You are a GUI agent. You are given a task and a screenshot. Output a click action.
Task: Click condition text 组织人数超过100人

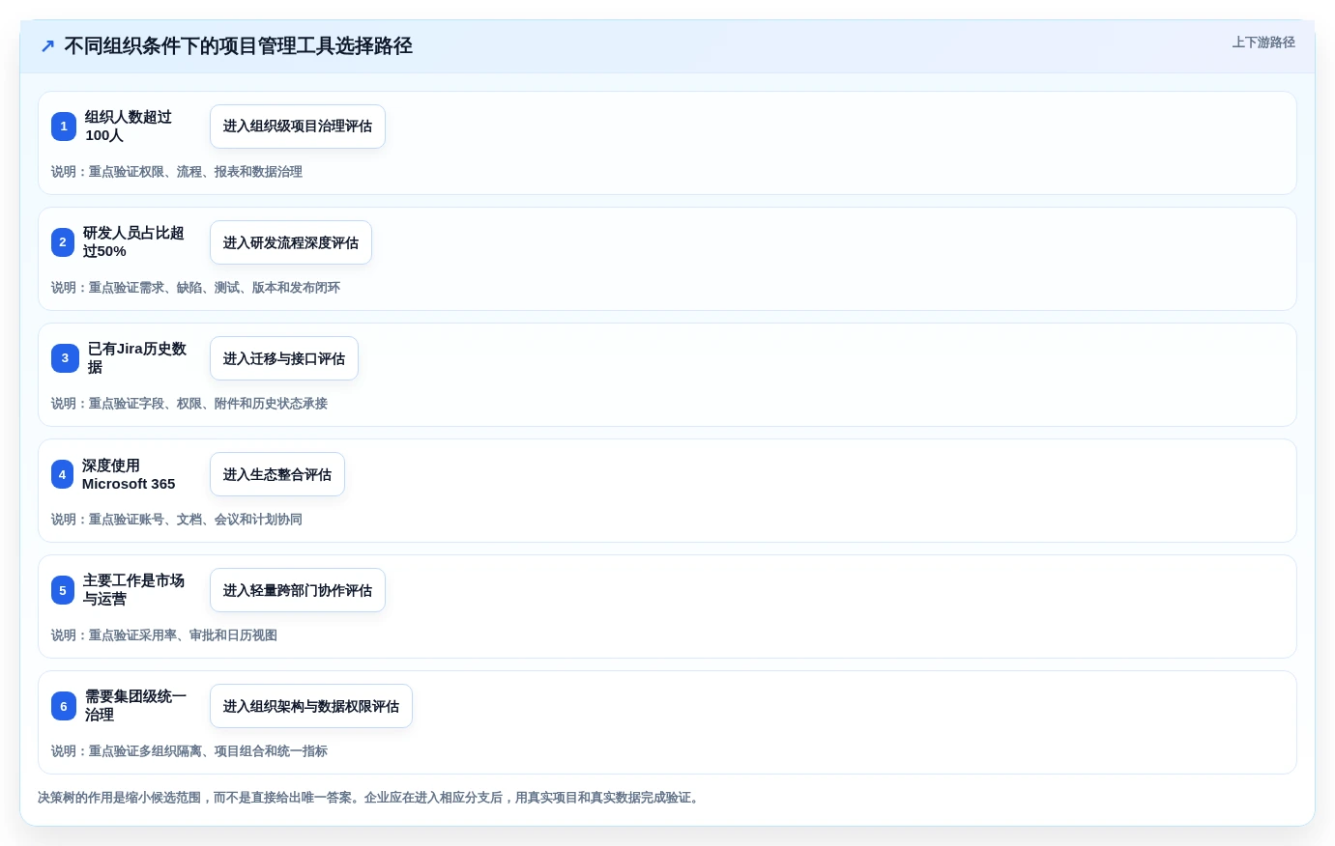pos(129,127)
